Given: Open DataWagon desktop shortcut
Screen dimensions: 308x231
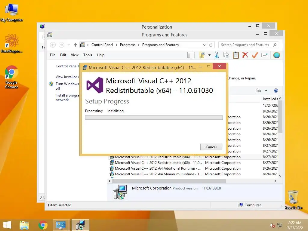Looking at the screenshot, I should [x=12, y=43].
